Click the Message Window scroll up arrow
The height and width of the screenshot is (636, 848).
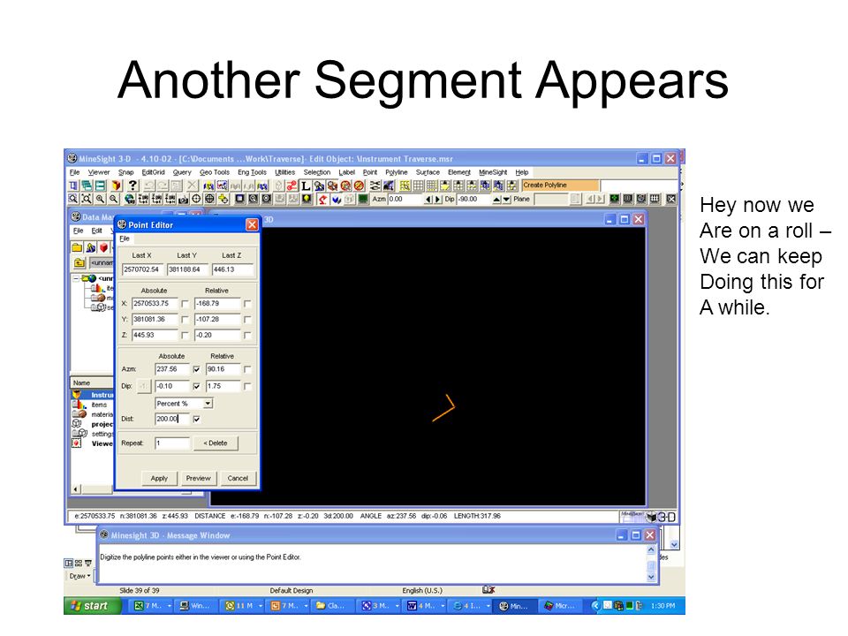pos(651,549)
